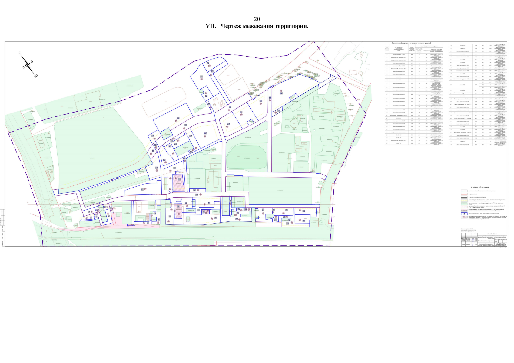Click the red line legend sample
The width and height of the screenshot is (514, 363).
pyautogui.click(x=464, y=194)
